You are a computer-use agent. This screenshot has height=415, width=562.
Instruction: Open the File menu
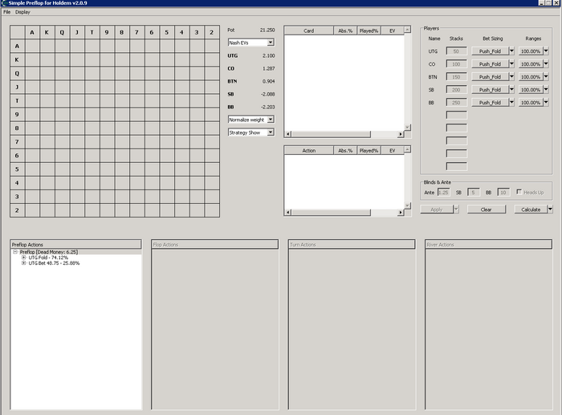(x=6, y=12)
